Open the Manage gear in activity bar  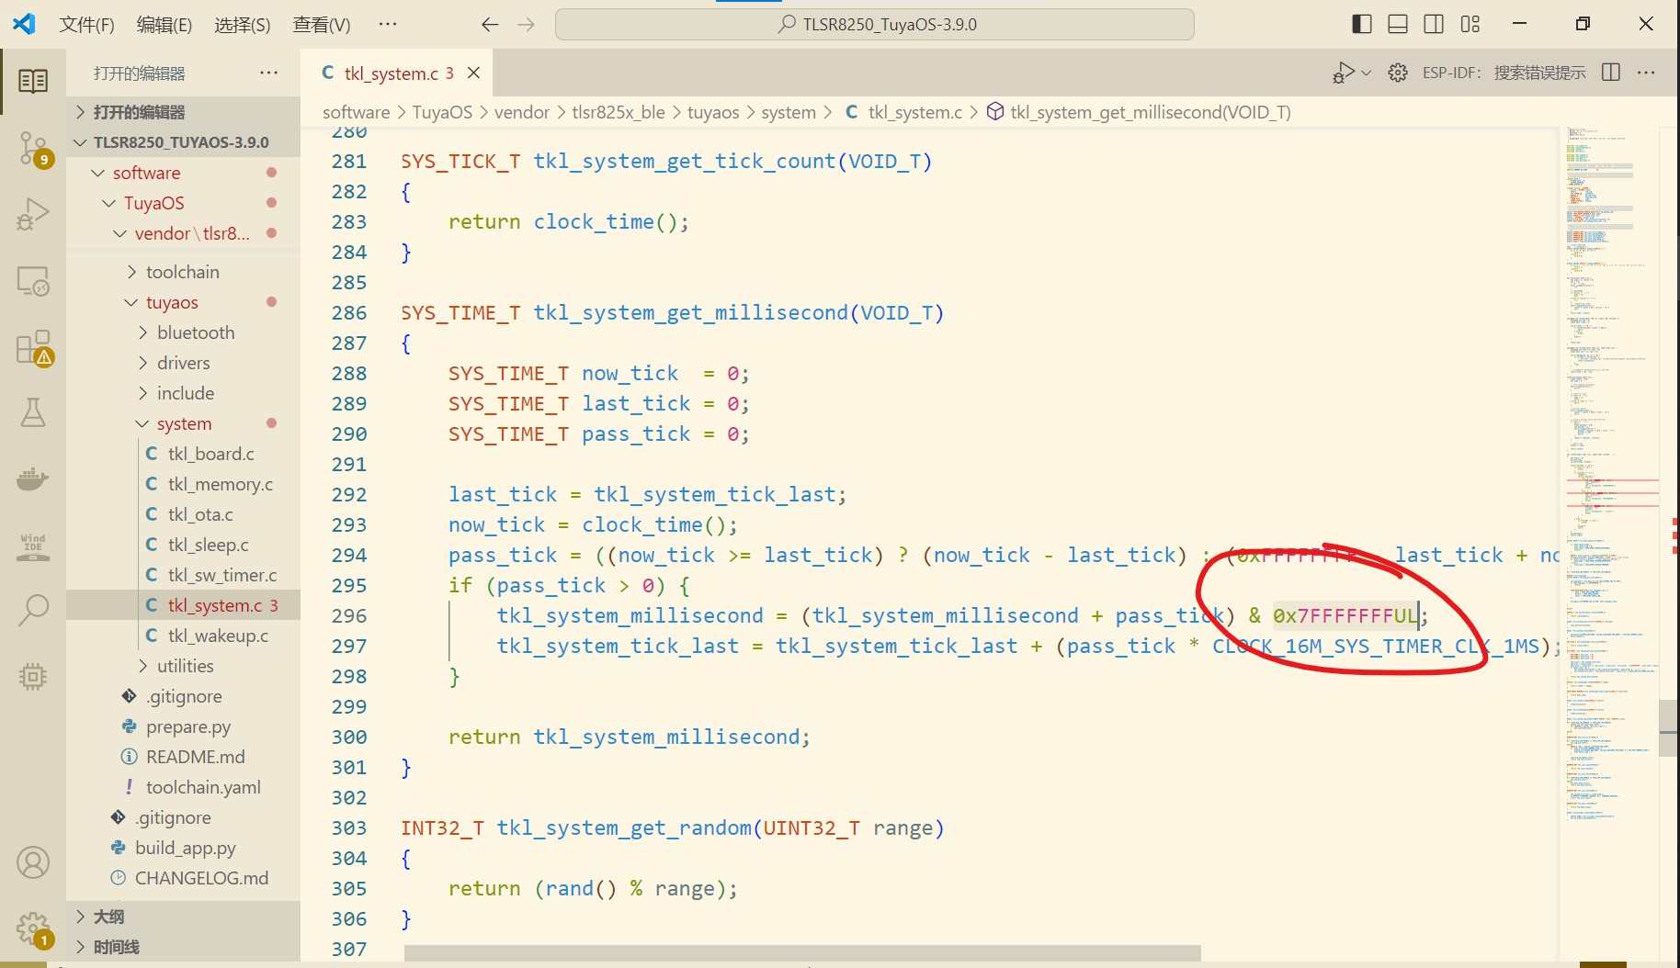pyautogui.click(x=33, y=929)
